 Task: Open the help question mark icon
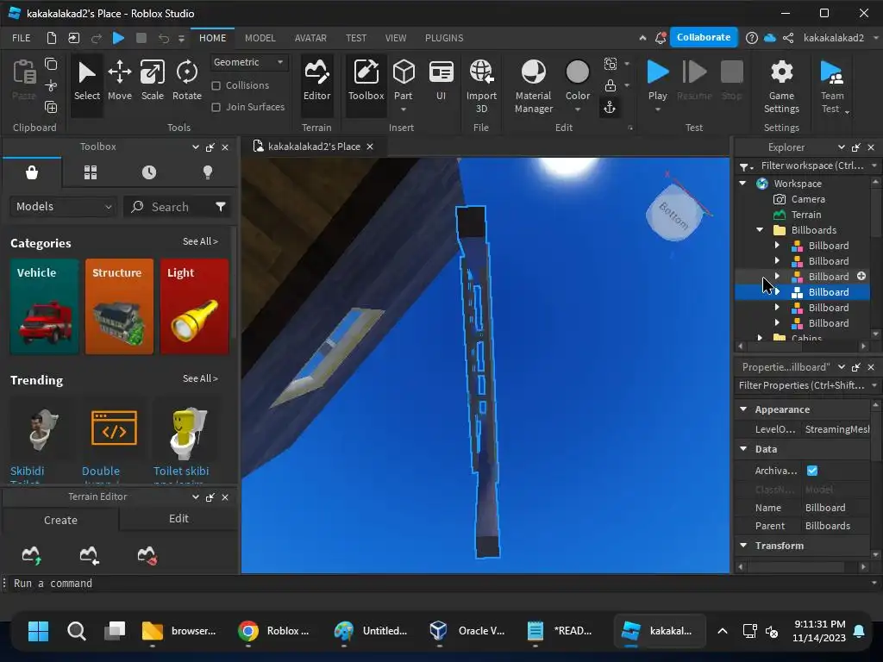[751, 38]
